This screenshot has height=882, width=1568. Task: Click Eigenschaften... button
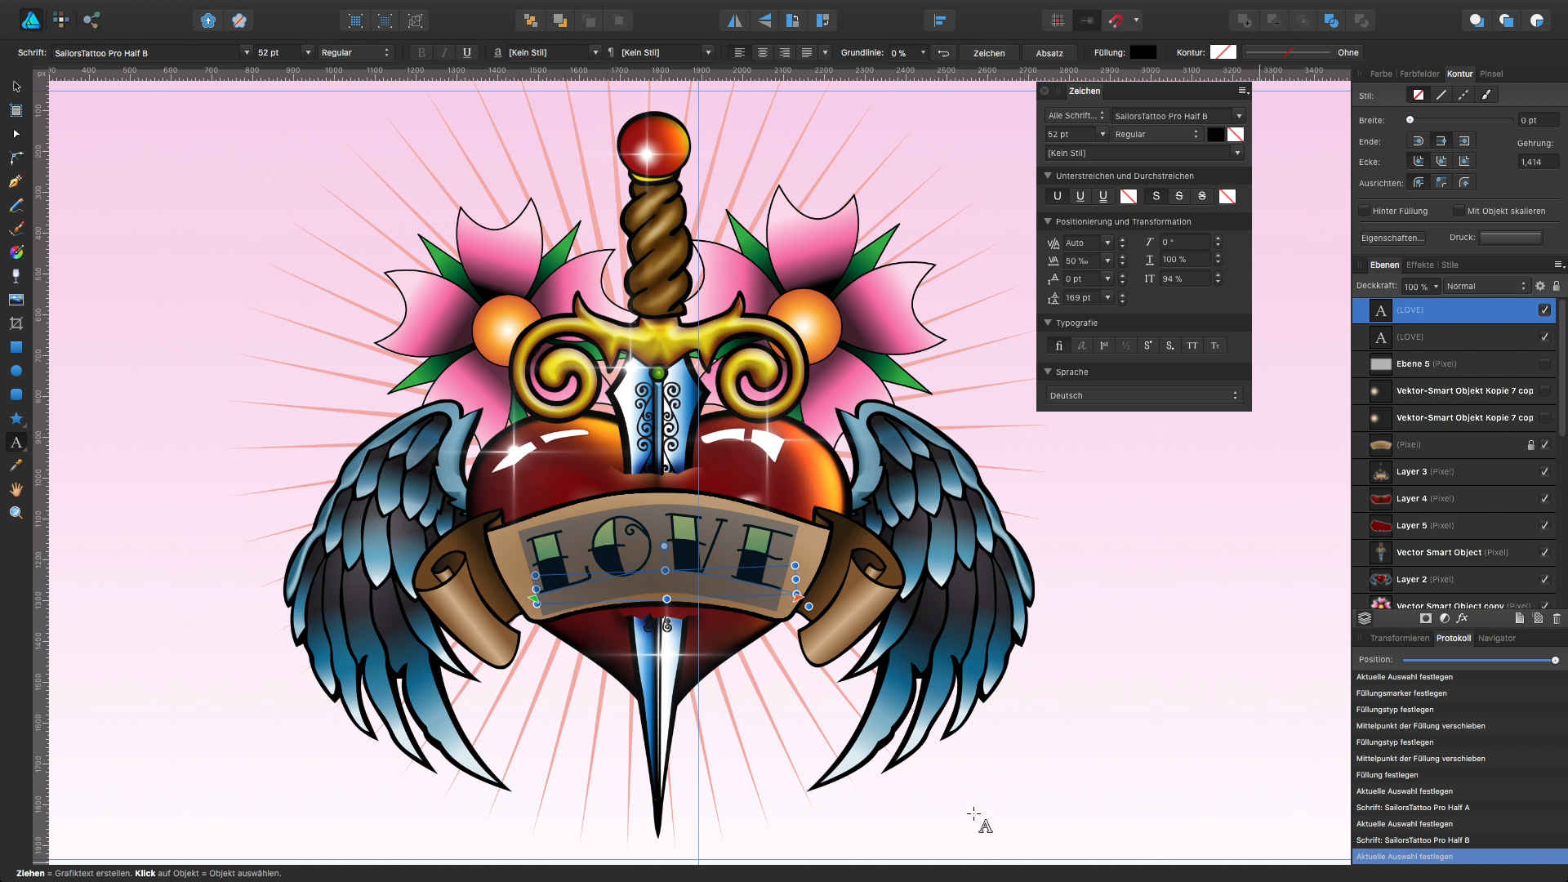click(1392, 238)
